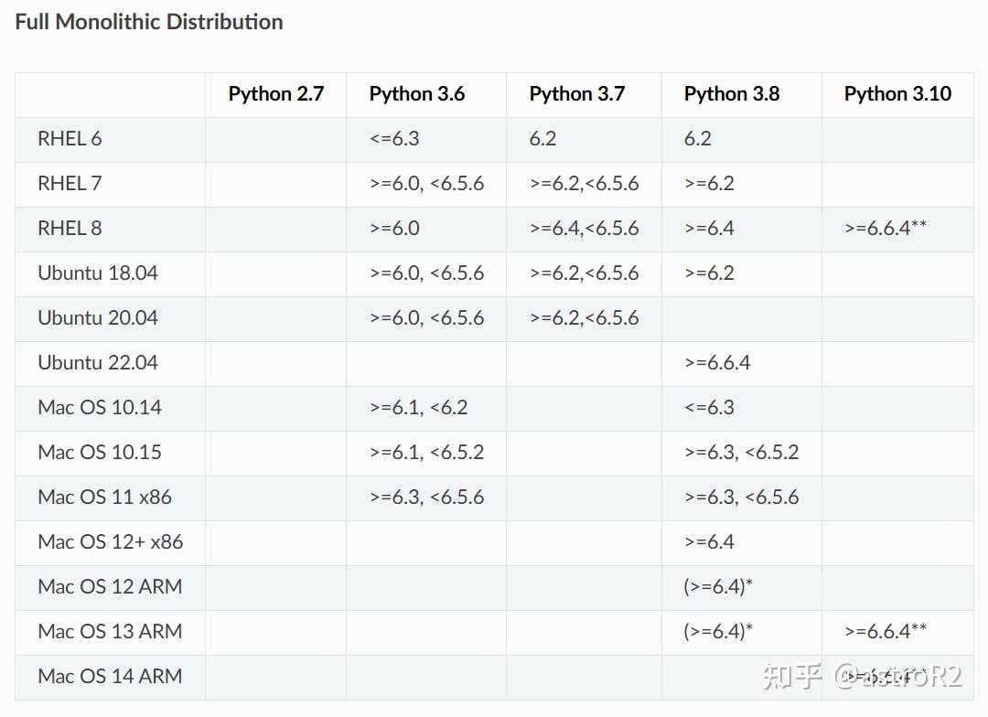Select the Python 3.10 column header
The image size is (988, 717).
tap(897, 94)
